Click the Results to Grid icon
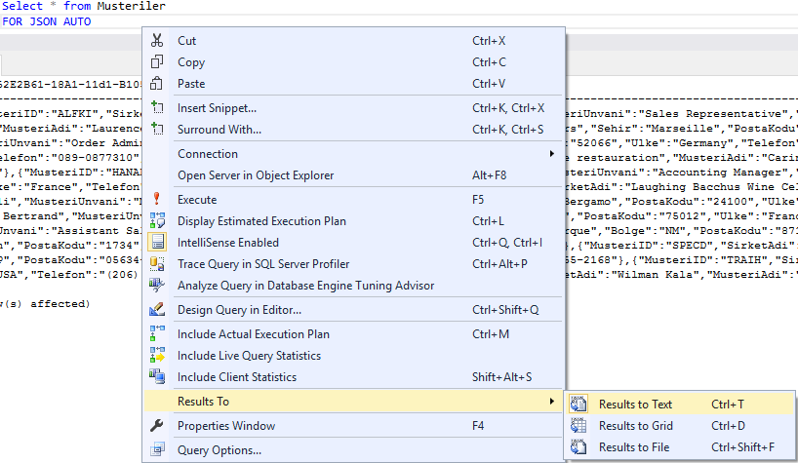 (x=579, y=426)
